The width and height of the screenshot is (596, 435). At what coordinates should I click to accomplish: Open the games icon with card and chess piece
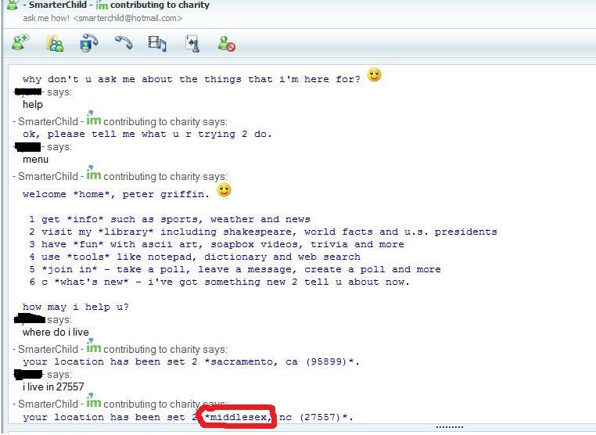click(192, 43)
